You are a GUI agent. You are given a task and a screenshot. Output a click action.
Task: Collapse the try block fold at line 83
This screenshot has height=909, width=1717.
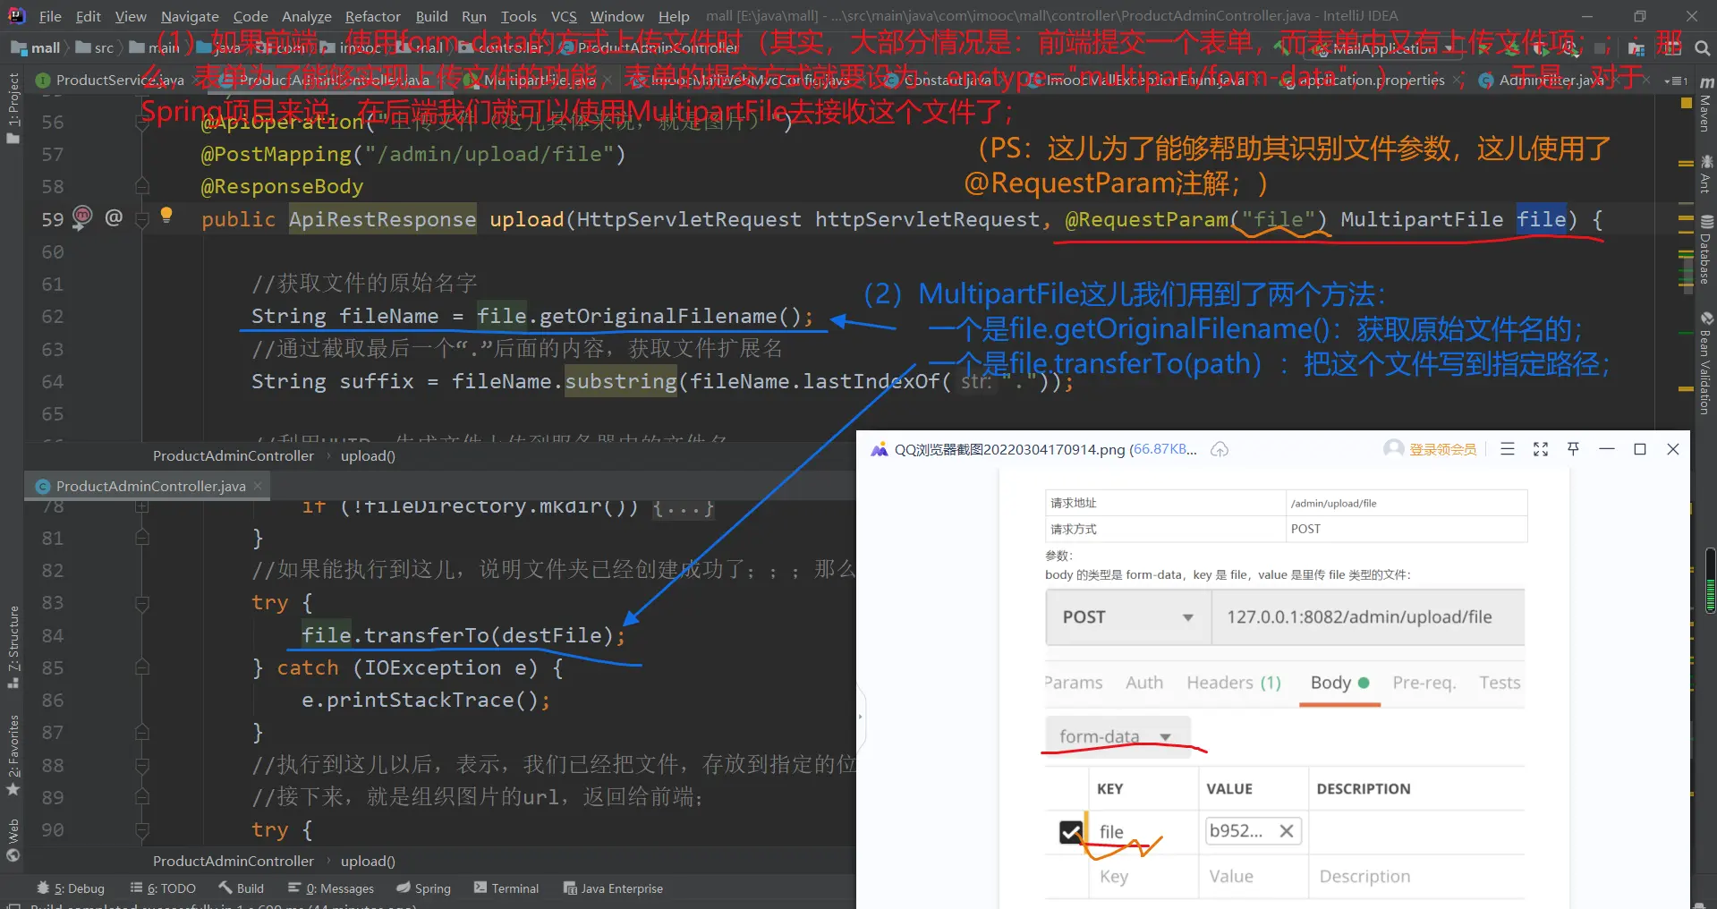(x=141, y=603)
